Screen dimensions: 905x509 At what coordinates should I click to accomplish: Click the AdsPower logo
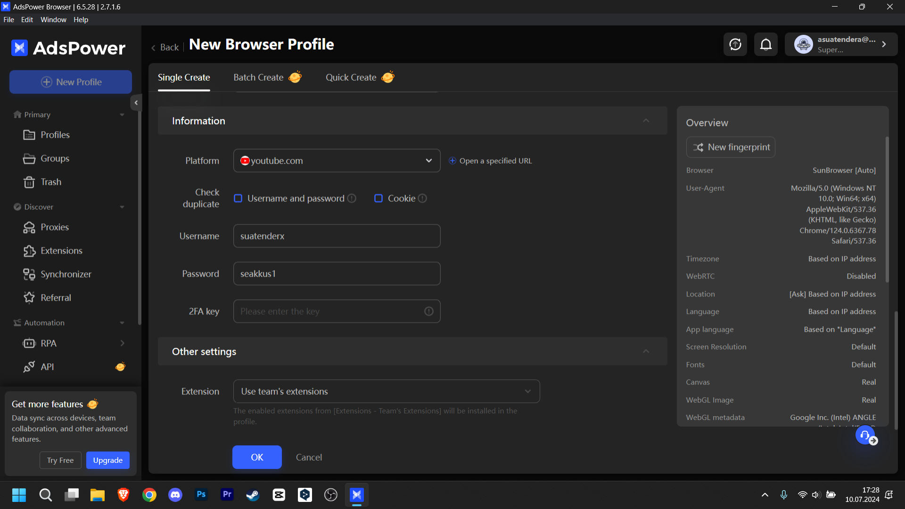pyautogui.click(x=68, y=48)
